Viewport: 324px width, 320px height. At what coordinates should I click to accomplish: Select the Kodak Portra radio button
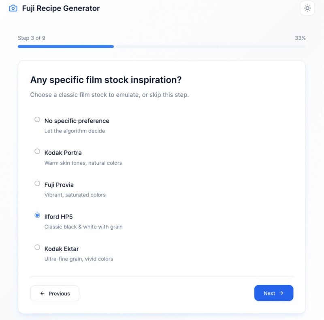(37, 151)
